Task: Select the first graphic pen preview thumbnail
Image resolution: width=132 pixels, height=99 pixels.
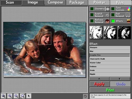Action: [96, 32]
